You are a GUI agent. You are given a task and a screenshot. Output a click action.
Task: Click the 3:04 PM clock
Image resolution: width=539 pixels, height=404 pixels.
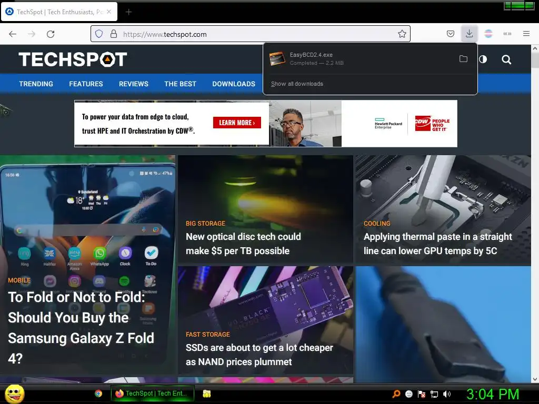[493, 394]
